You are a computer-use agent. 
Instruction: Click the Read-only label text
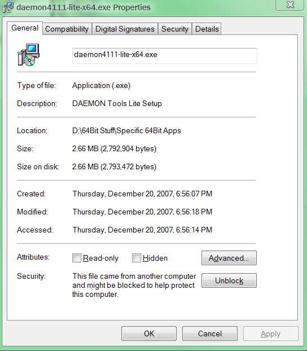[x=100, y=258]
